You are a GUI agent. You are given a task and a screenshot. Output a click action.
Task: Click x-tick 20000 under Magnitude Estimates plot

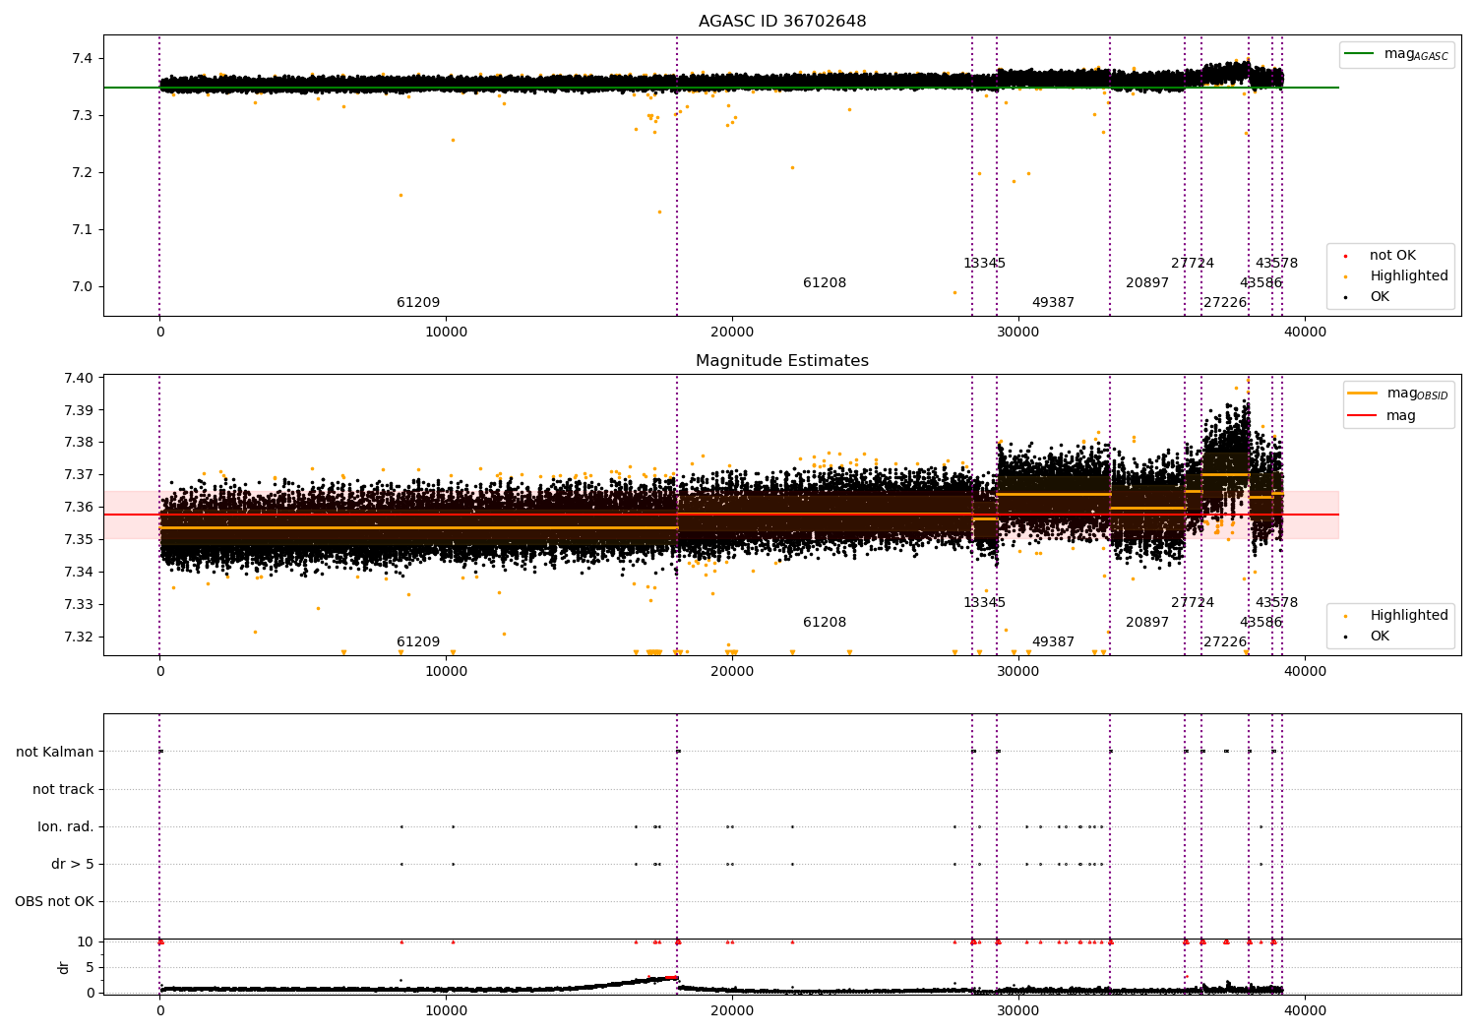click(732, 671)
